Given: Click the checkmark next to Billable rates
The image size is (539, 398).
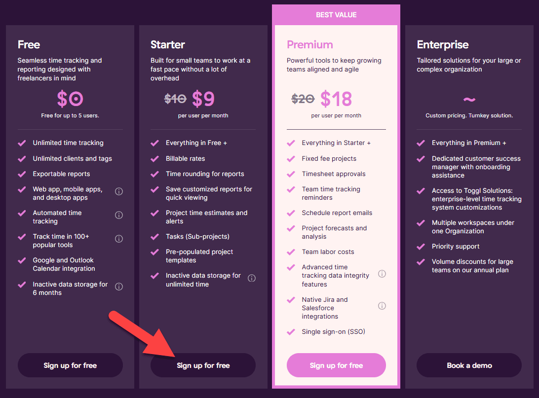Looking at the screenshot, I should 154,158.
